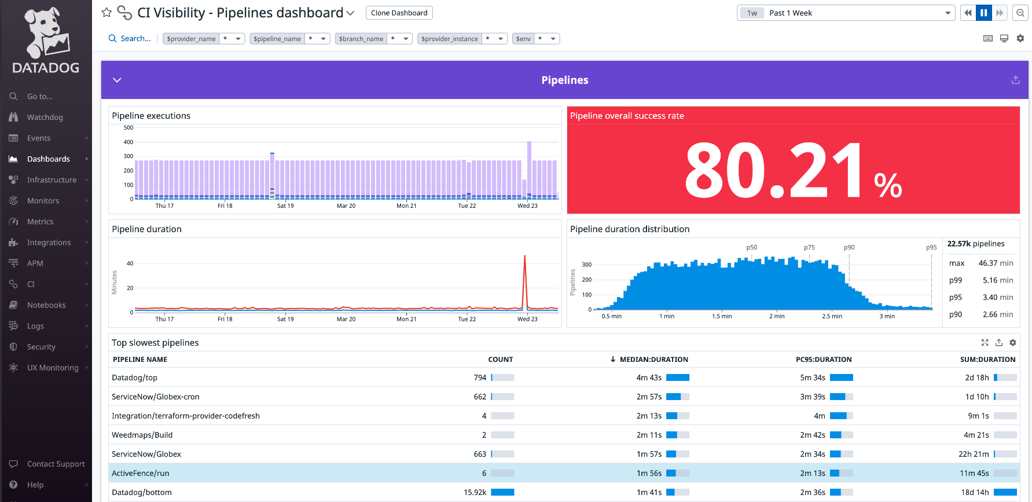Open the $provider_name variable dropdown
This screenshot has height=502, width=1032.
point(238,39)
